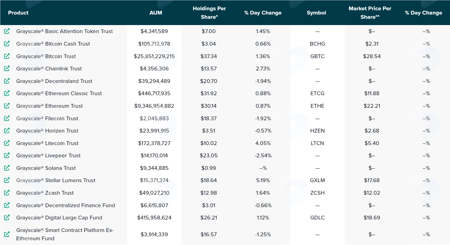Image resolution: width=450 pixels, height=245 pixels.
Task: Click the AUM column header
Action: (x=156, y=13)
